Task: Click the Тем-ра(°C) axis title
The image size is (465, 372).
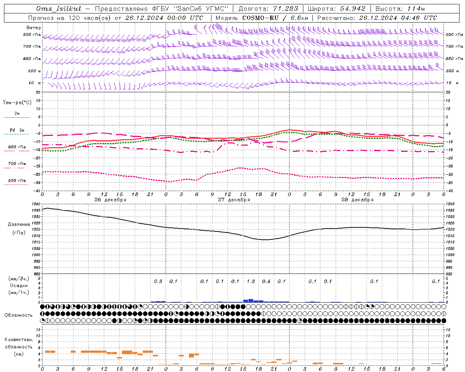Action: point(17,102)
